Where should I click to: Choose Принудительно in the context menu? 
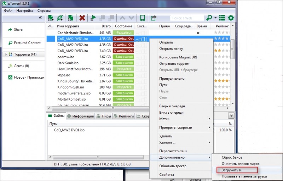(172, 78)
